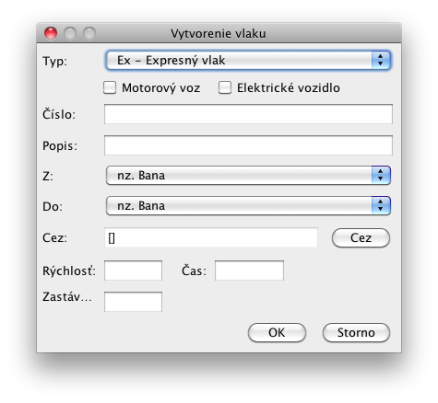Screen dimensions: 438x403
Task: Click the greyed-out minimize window button
Action: point(70,33)
